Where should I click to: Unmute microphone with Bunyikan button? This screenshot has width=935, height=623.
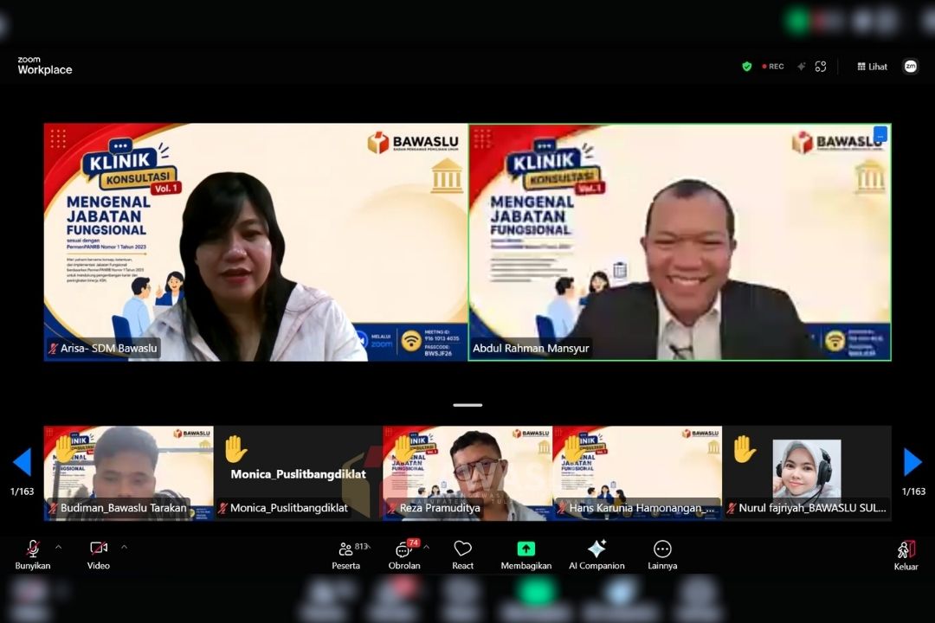33,555
